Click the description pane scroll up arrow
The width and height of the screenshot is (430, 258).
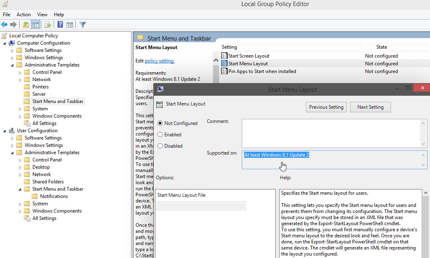(x=216, y=60)
